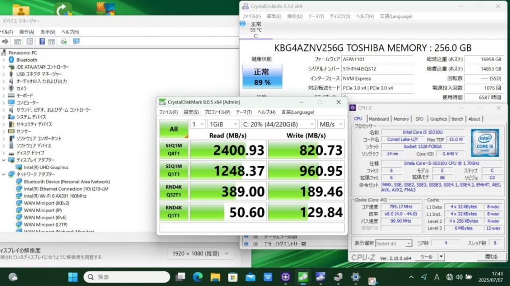
Task: Open the Mail app from the taskbar
Action: pyautogui.click(x=250, y=277)
